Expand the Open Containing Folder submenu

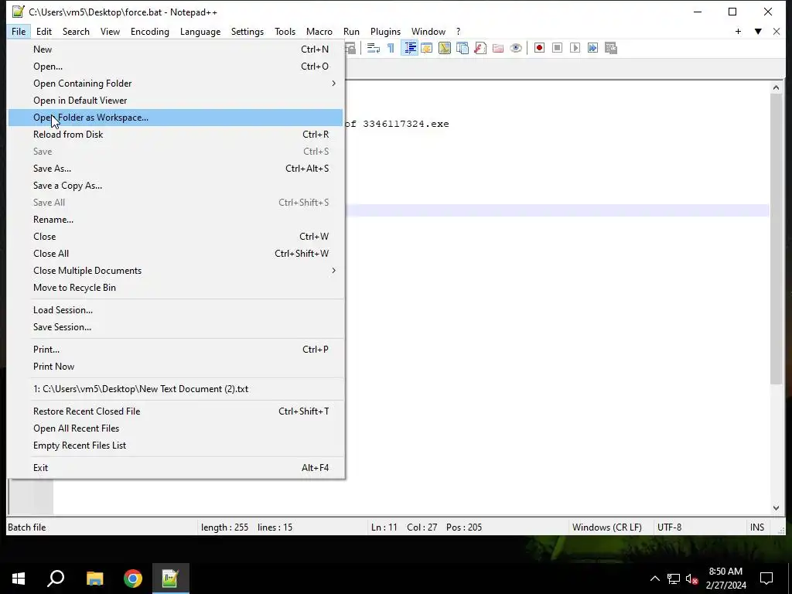tap(176, 84)
